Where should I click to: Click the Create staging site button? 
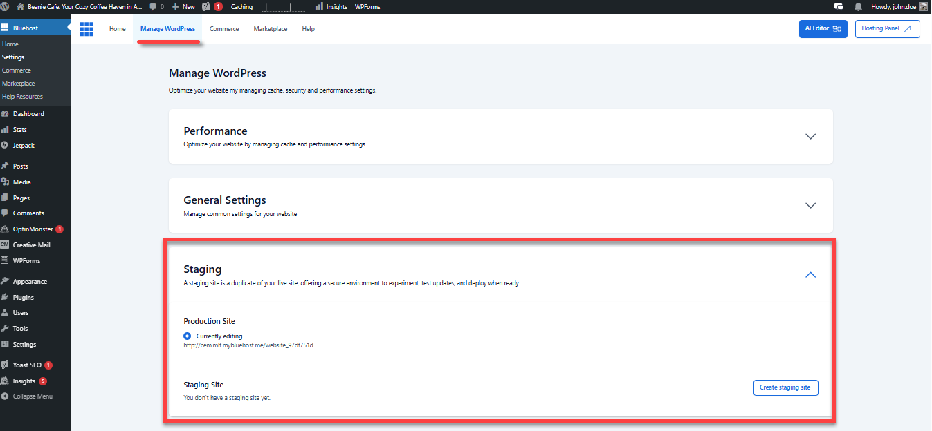tap(785, 387)
